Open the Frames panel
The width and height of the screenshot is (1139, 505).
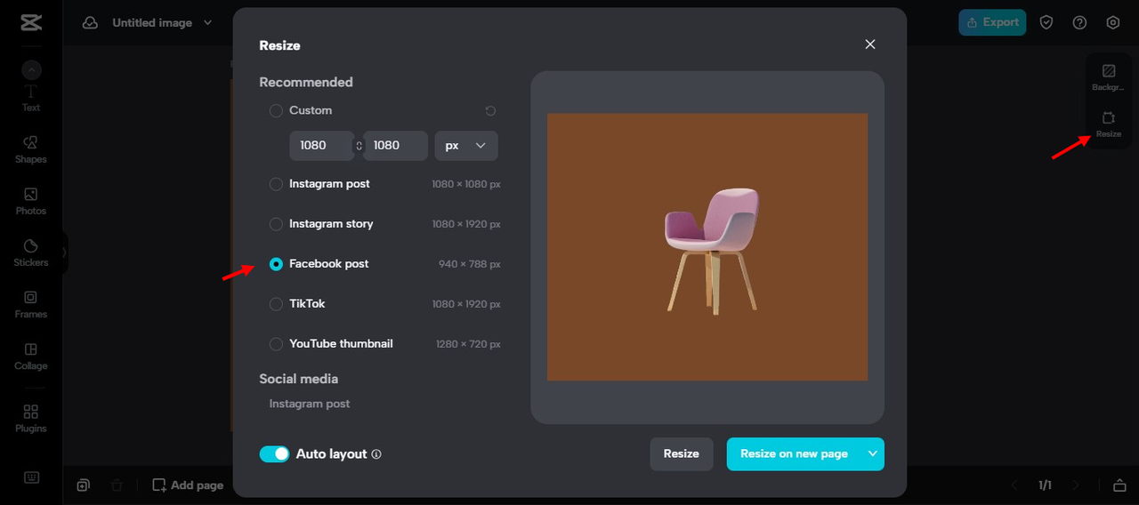[31, 304]
